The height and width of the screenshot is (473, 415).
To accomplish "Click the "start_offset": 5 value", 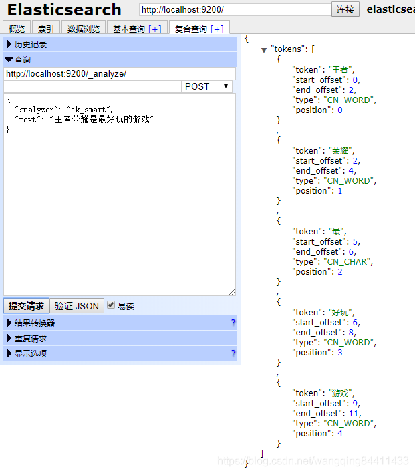I will (x=355, y=242).
